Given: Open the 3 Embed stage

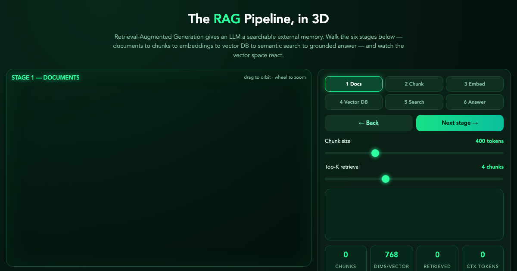Looking at the screenshot, I should point(474,84).
